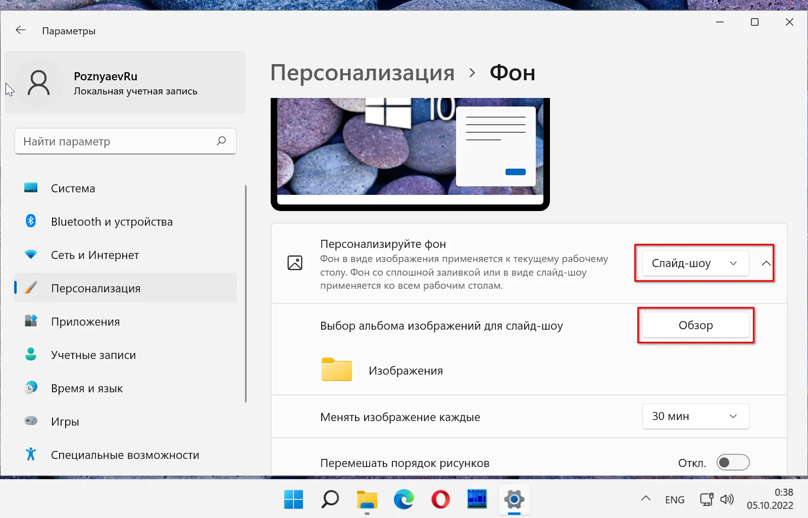
Task: Open clock showing 0:38 05.10.2022
Action: [770, 498]
